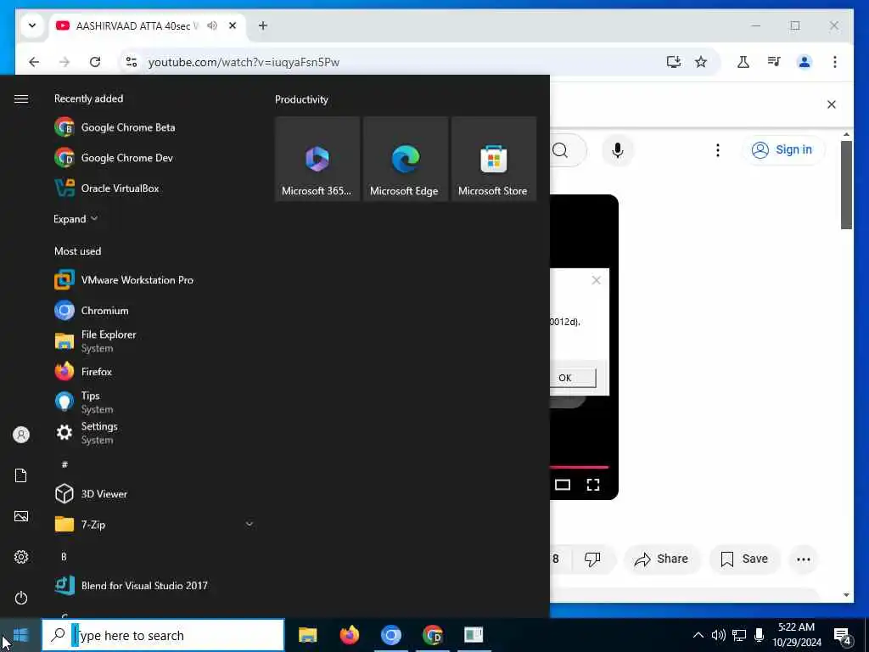Screen dimensions: 869x652
Task: Reload the YouTube page
Action: point(95,62)
